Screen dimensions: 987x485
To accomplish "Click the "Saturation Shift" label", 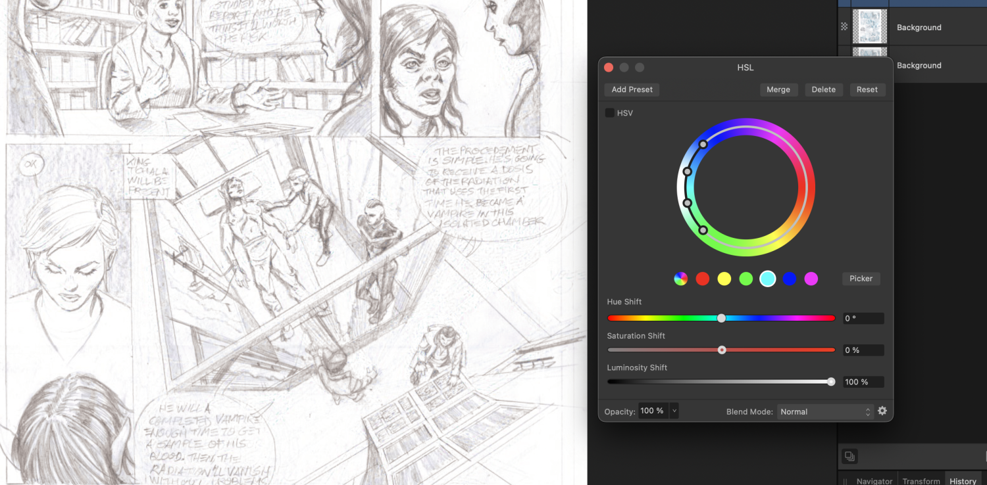I will (636, 336).
